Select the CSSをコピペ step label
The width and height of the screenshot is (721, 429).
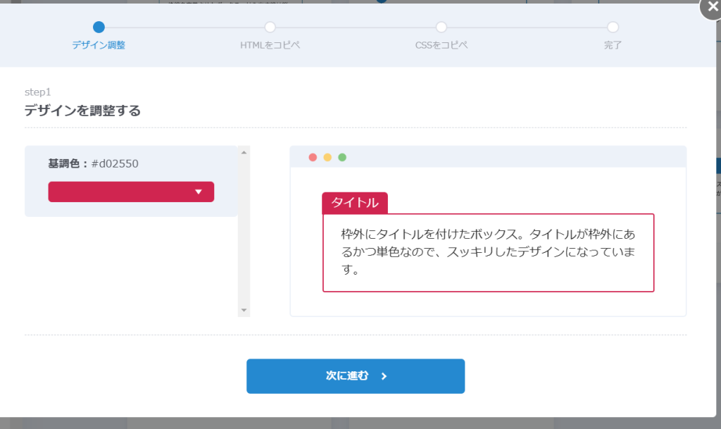[441, 46]
